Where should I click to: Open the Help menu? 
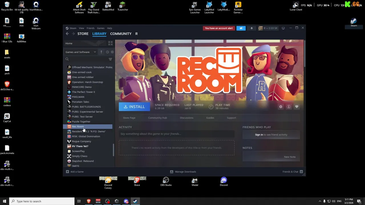109,28
